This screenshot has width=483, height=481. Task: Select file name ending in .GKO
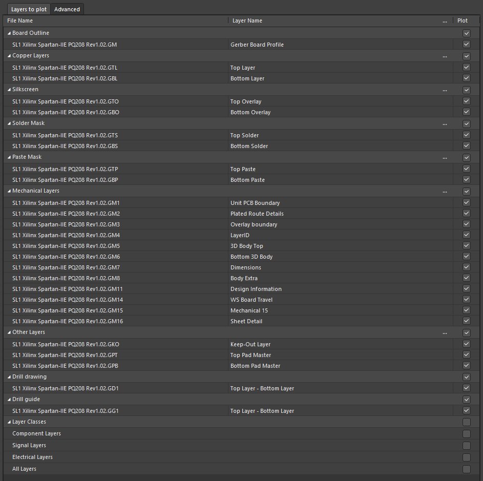pos(66,345)
